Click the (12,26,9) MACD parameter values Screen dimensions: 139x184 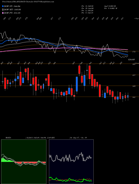38,138
